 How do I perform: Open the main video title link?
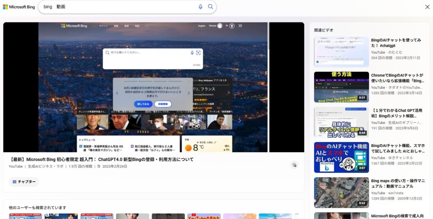pos(101,159)
